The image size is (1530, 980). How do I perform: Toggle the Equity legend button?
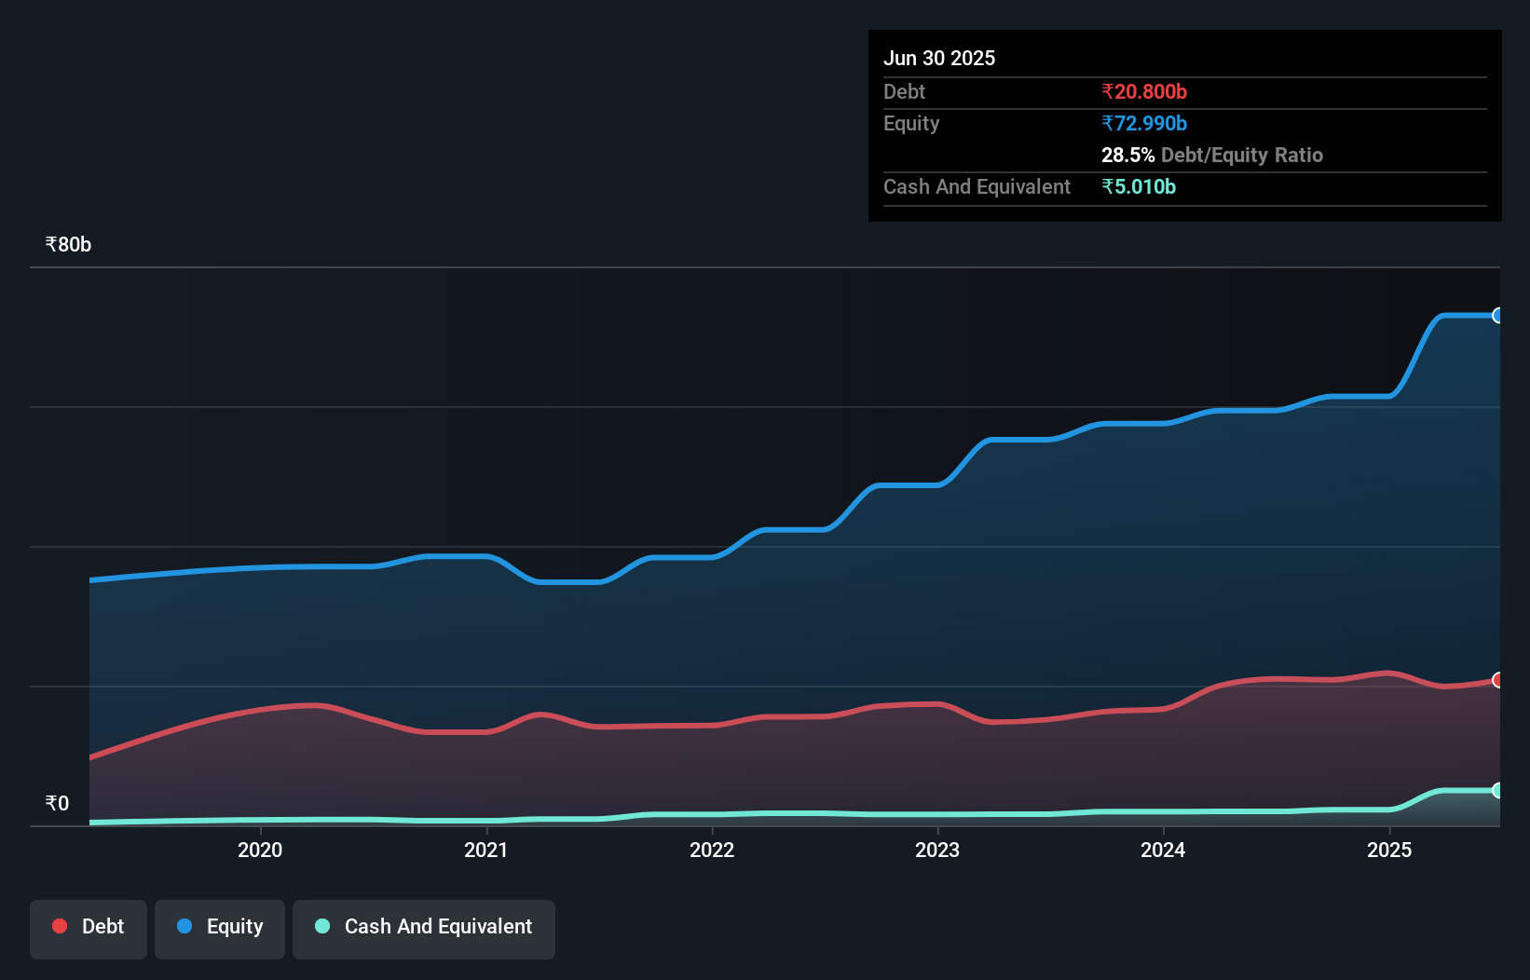click(x=220, y=929)
